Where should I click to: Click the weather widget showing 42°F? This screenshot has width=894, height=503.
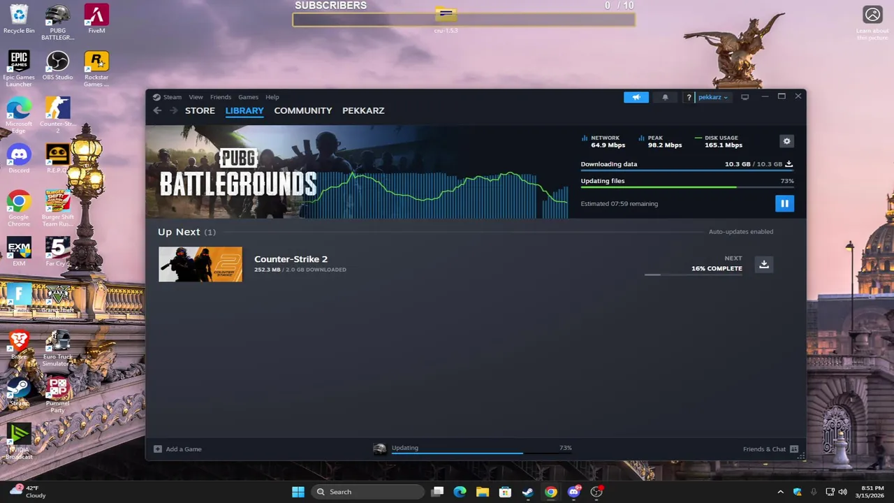tap(28, 492)
